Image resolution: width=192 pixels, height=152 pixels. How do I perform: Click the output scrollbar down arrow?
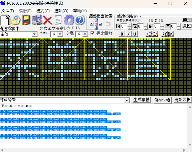[x=190, y=145]
